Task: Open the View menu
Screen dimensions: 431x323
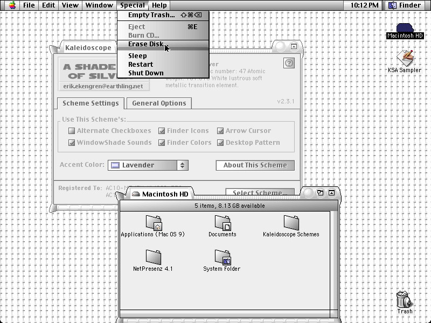Action: [x=70, y=5]
